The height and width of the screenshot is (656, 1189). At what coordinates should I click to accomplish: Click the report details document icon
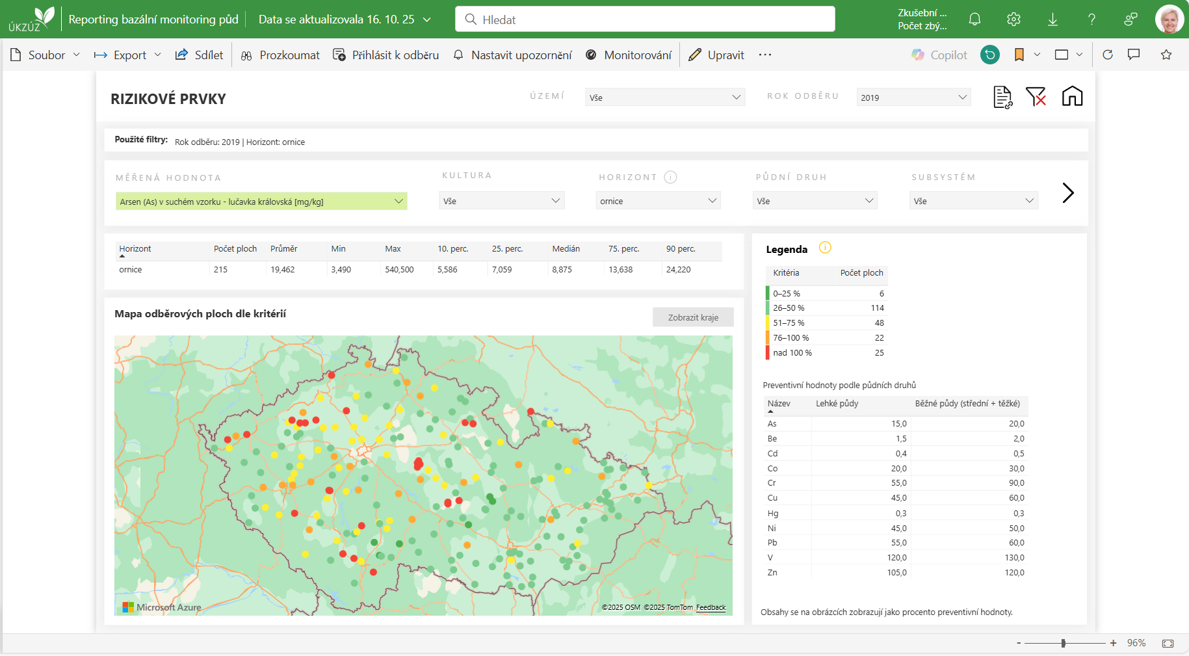point(1003,97)
